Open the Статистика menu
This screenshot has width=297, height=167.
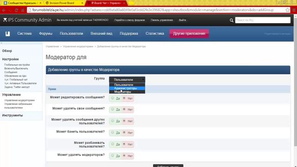coord(155,33)
